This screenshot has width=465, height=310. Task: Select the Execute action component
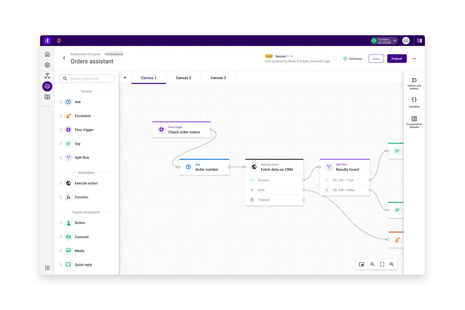point(86,183)
